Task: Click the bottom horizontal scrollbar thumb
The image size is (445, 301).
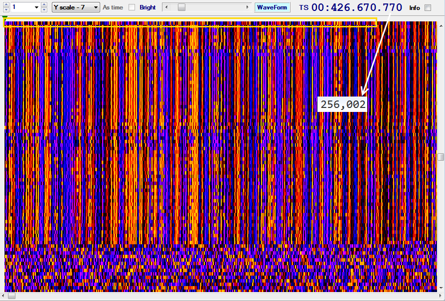Action: point(11,296)
